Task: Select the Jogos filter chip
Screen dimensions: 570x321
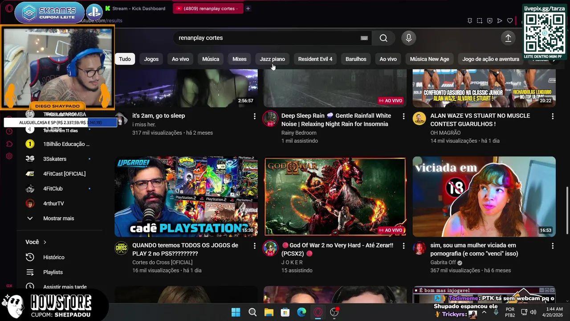Action: (151, 59)
